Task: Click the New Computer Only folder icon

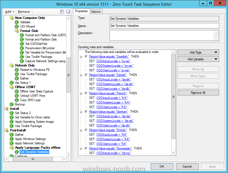Action: [x=12, y=18]
